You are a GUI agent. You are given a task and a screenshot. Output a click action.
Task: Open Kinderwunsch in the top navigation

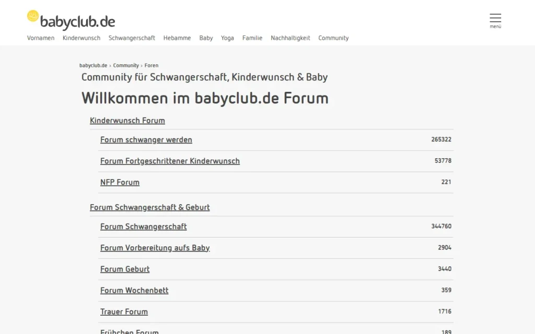(x=81, y=38)
